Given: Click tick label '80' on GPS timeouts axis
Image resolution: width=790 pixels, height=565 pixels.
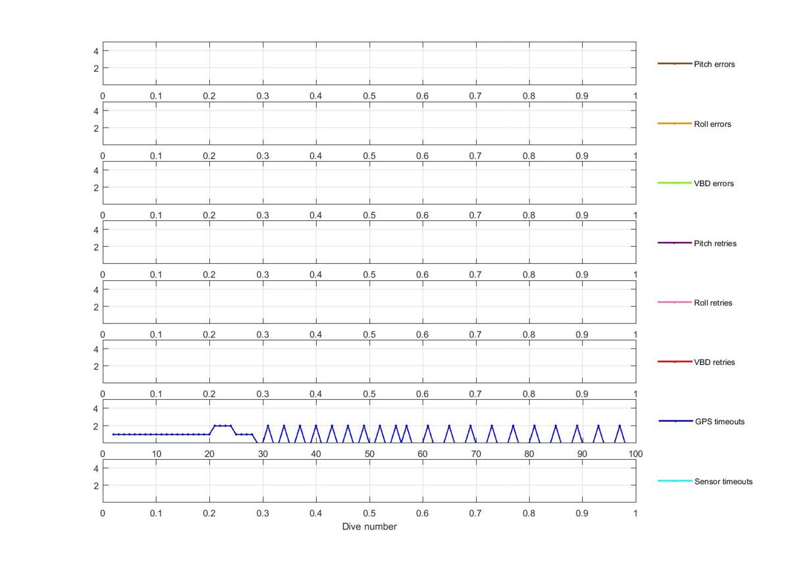Looking at the screenshot, I should coord(529,454).
